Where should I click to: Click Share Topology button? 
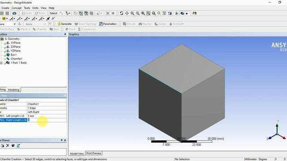click(86, 24)
